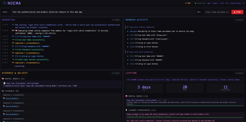The width and height of the screenshot is (246, 122).
Task: Click the pencil icon beside Login with valid credentials
Action: pos(128,52)
